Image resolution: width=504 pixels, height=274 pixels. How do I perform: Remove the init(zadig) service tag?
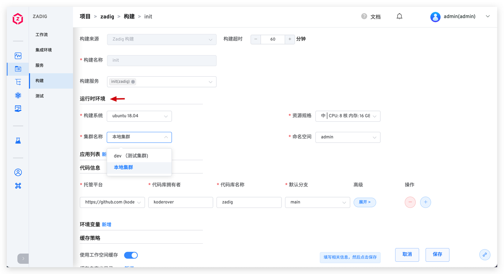pos(133,82)
